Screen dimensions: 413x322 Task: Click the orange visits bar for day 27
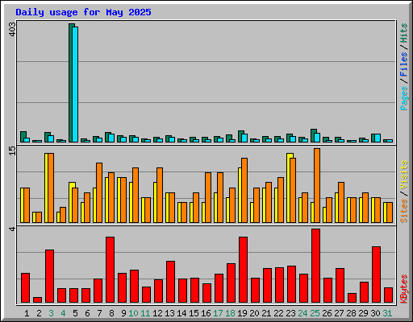click(341, 202)
